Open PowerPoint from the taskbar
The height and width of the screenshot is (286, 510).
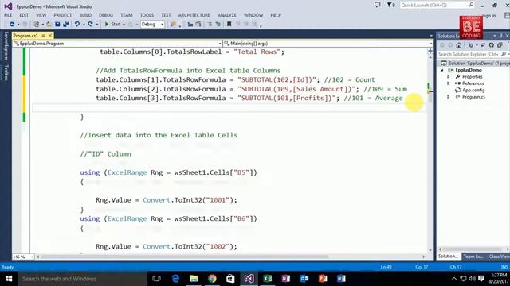coord(323,279)
